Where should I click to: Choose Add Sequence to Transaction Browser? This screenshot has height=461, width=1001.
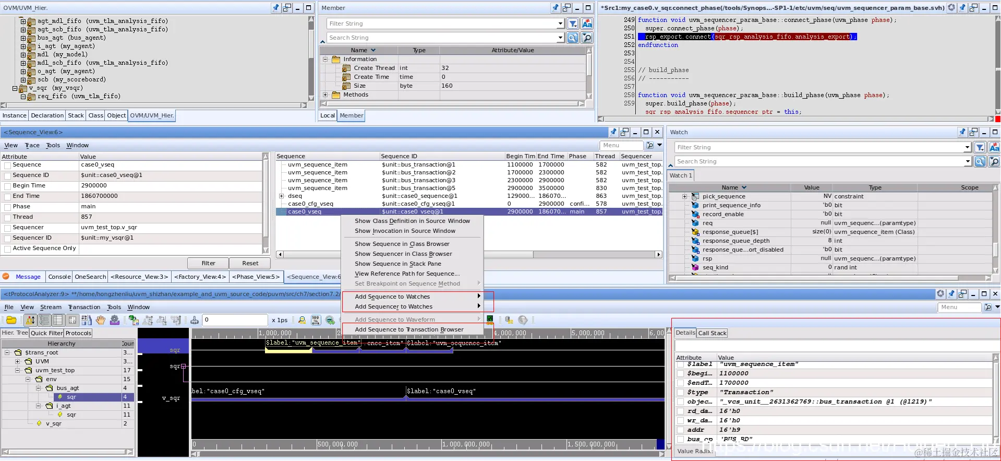tap(409, 329)
